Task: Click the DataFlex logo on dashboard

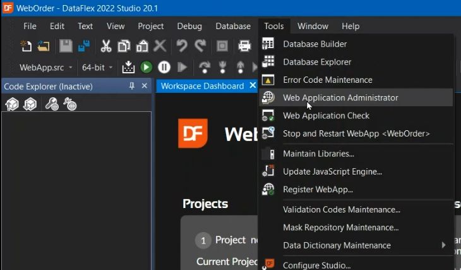Action: [193, 133]
